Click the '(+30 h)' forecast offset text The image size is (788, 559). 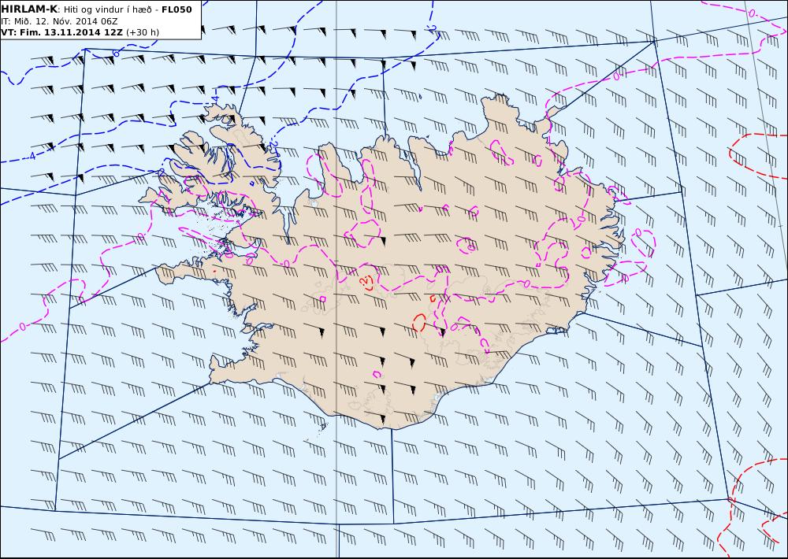point(142,32)
